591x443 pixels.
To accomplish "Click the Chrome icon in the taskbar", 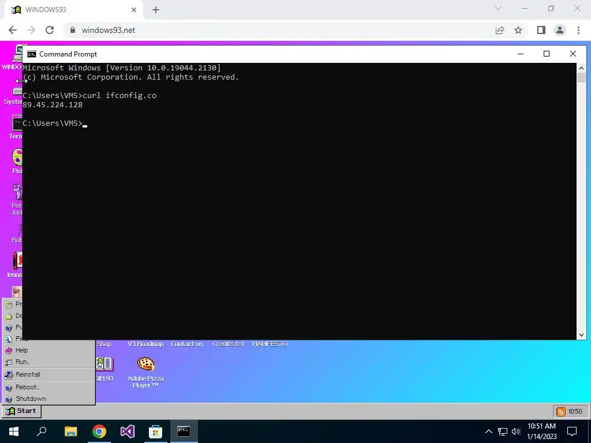I will pyautogui.click(x=99, y=431).
